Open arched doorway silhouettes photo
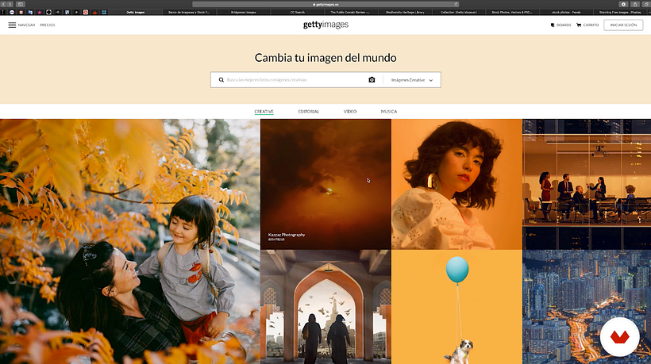The height and width of the screenshot is (364, 651). [x=325, y=307]
